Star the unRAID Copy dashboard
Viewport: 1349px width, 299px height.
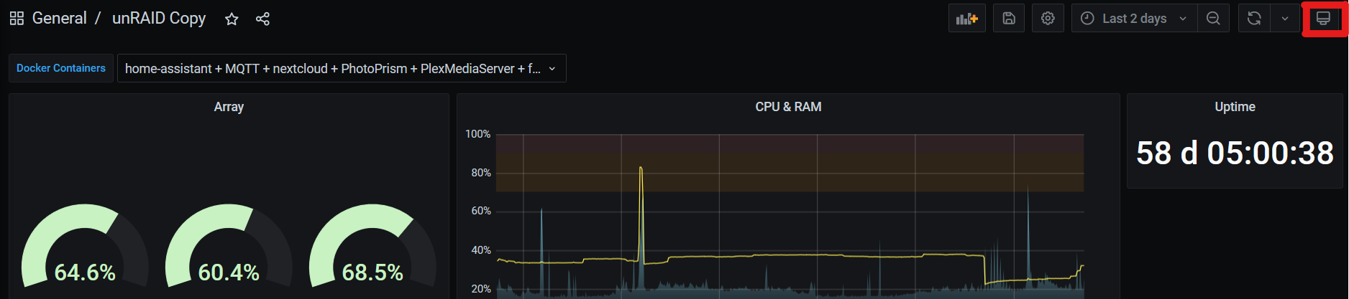[x=232, y=19]
